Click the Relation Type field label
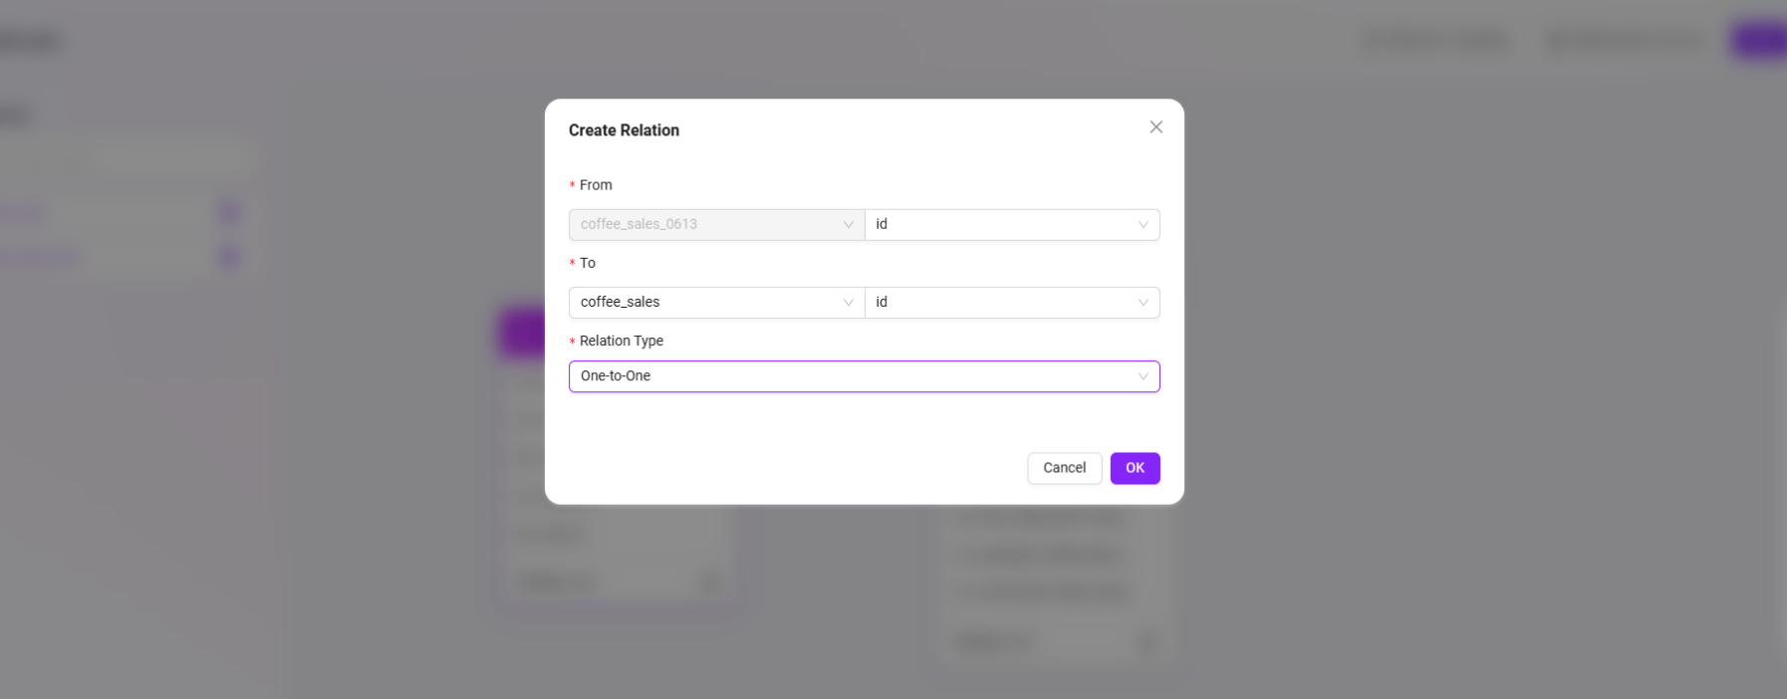 (621, 341)
